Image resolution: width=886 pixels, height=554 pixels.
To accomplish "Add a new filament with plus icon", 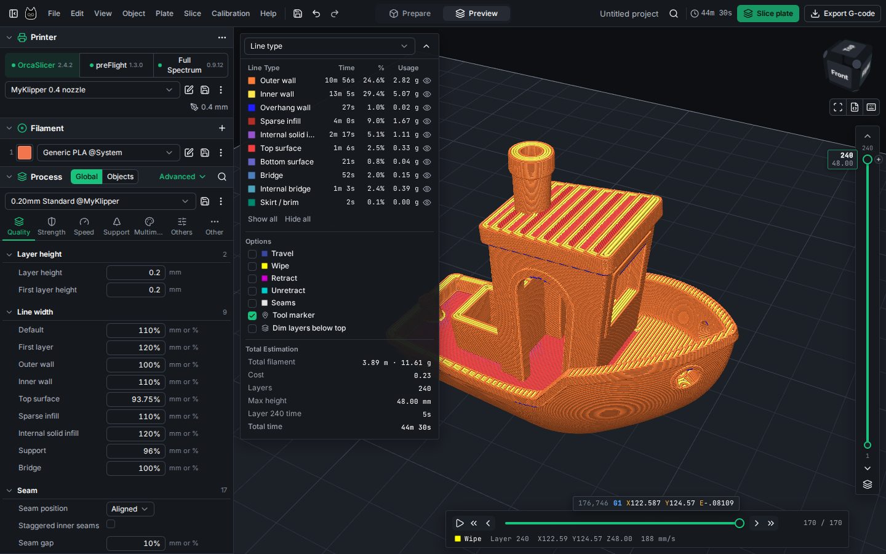I will click(222, 128).
